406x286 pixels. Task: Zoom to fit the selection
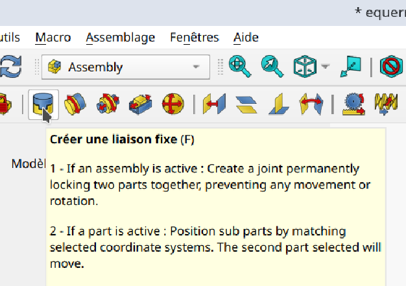click(272, 66)
